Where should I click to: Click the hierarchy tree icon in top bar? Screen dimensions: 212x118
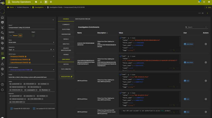pos(41,2)
